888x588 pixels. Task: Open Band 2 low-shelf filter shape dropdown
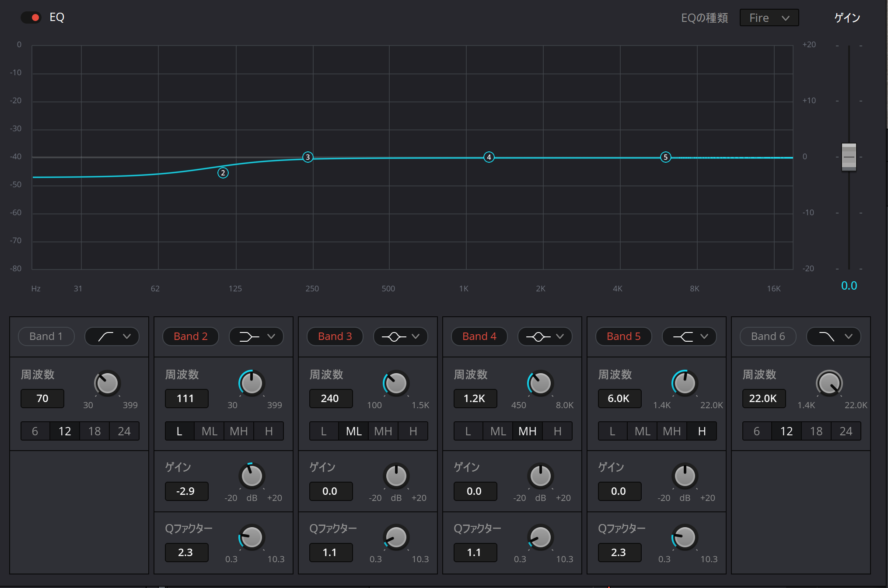click(x=256, y=336)
